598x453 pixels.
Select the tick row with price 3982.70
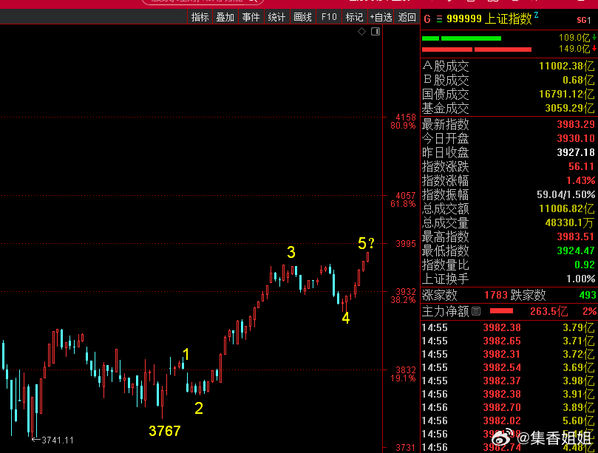509,408
